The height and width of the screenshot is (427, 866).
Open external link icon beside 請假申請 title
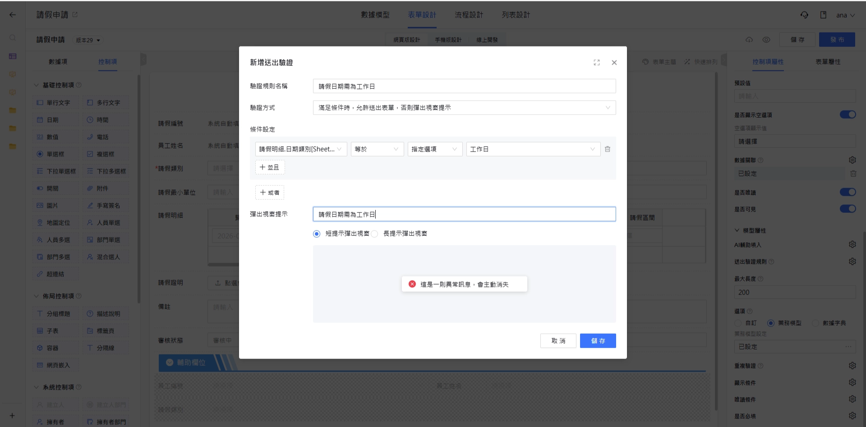tap(75, 15)
